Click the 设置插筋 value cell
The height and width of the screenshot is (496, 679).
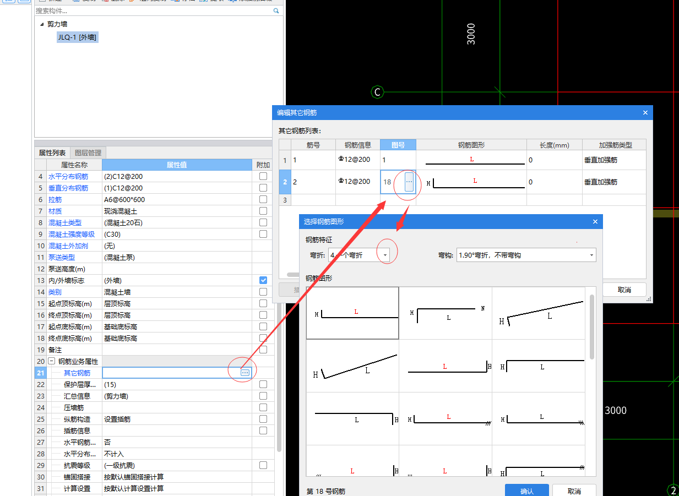[x=177, y=419]
